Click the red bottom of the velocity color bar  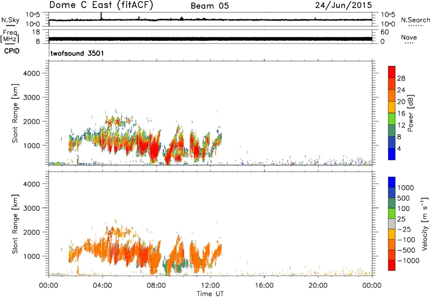tap(392, 265)
